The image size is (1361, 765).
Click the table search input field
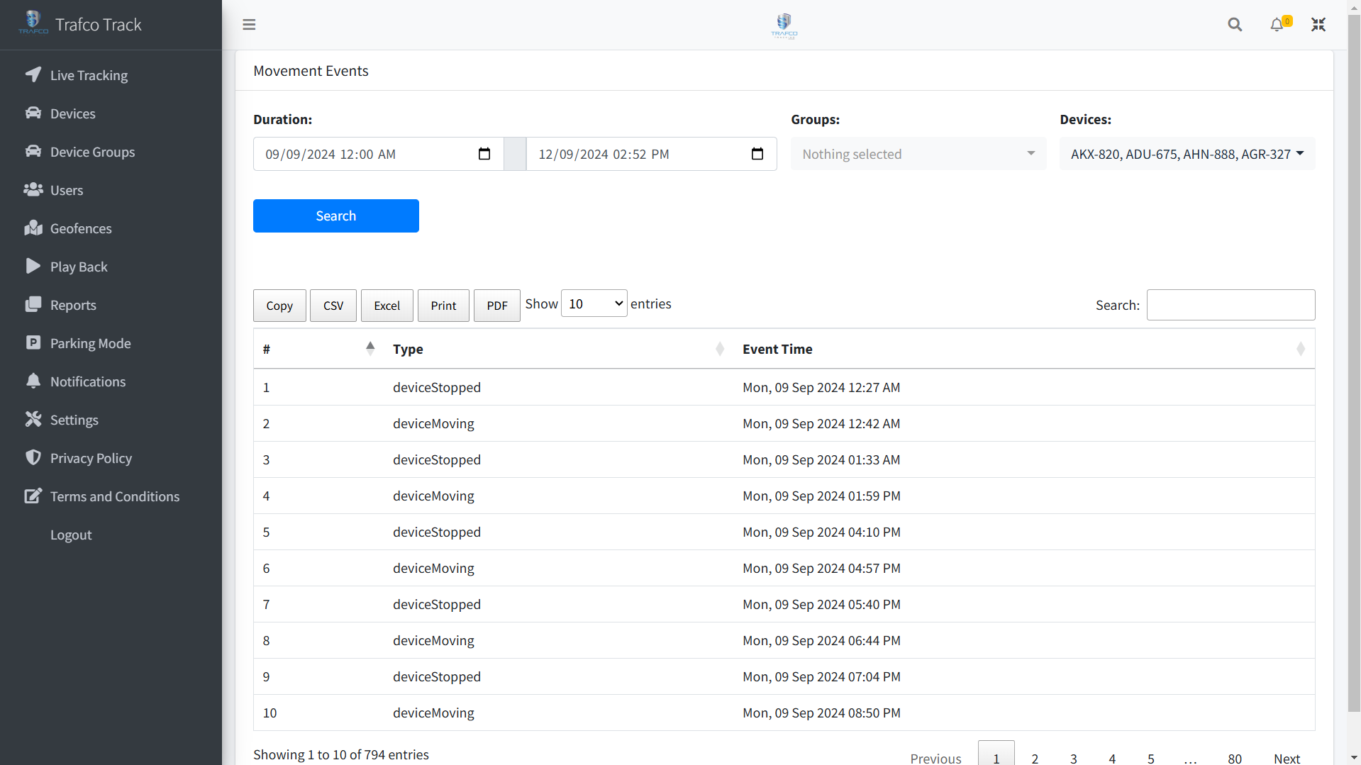(x=1231, y=305)
